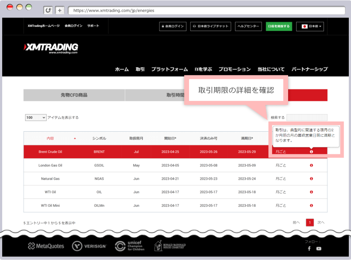The width and height of the screenshot is (351, 260).
Task: Switch to 先物CFD商品 tab
Action: [74, 95]
